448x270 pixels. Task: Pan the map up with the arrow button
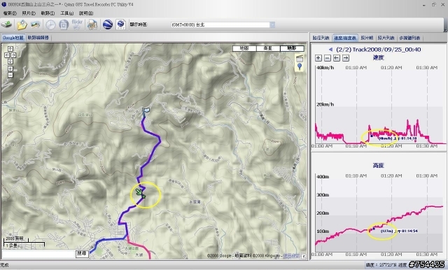[10, 49]
